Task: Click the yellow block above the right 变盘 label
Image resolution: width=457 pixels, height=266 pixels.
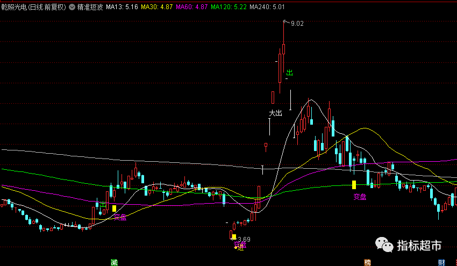Action: tap(354, 185)
